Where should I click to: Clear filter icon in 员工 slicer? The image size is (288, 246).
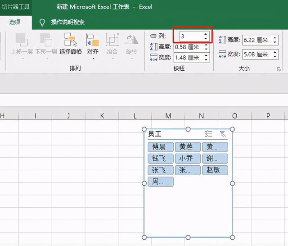223,134
